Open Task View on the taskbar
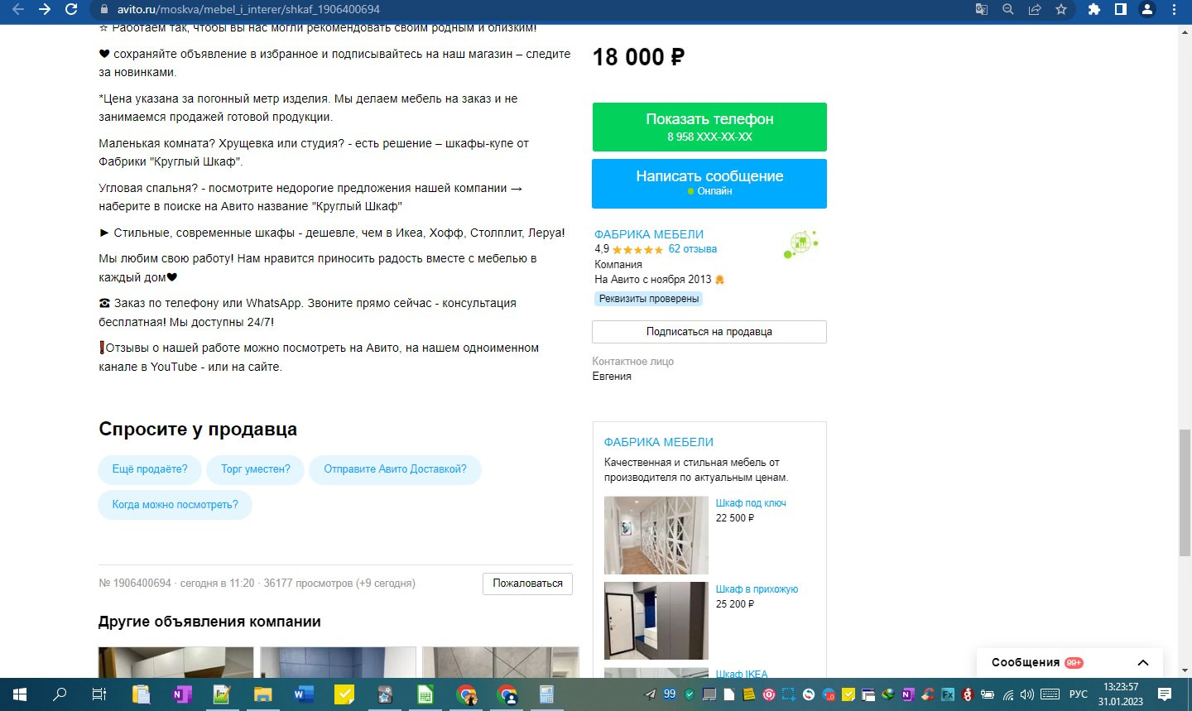 click(x=99, y=694)
